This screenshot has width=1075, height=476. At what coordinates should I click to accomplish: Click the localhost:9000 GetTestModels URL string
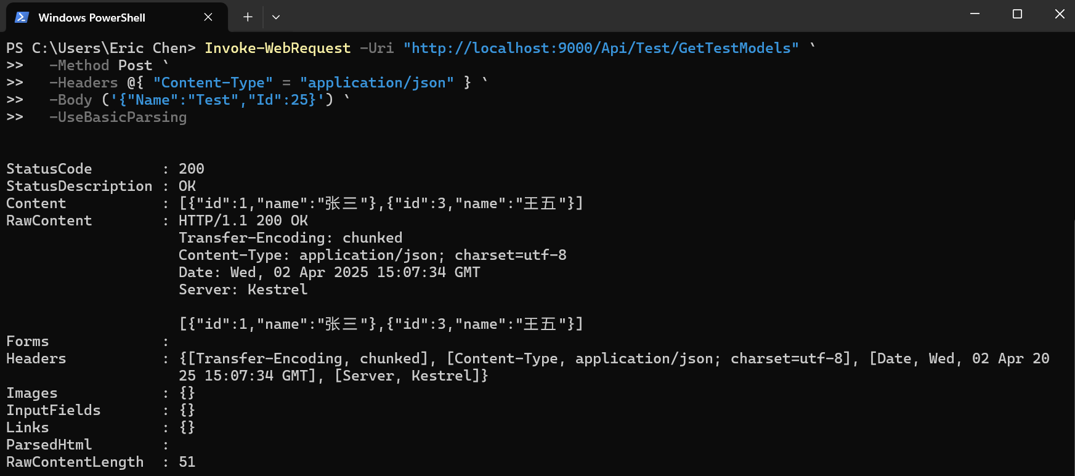pyautogui.click(x=601, y=48)
